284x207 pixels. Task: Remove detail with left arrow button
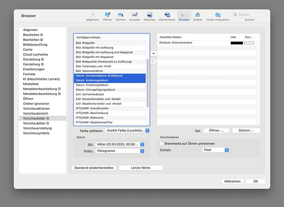pos(154,61)
